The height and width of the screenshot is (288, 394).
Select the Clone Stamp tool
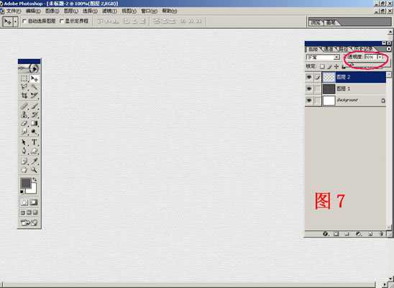pyautogui.click(x=24, y=114)
